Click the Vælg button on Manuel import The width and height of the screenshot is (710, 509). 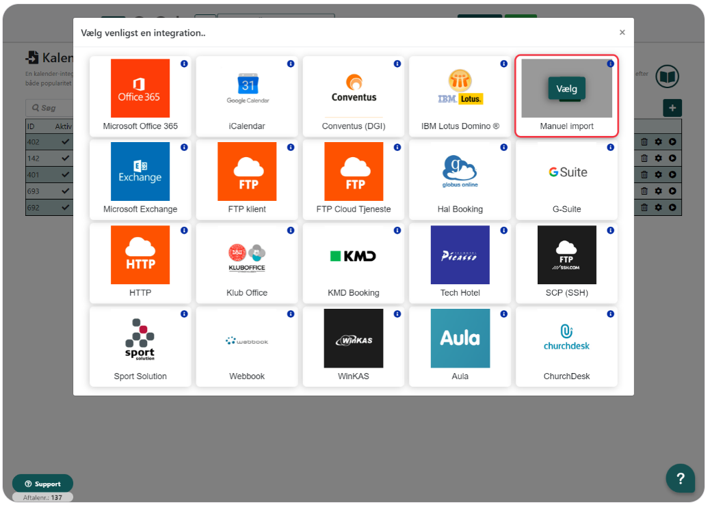coord(566,88)
